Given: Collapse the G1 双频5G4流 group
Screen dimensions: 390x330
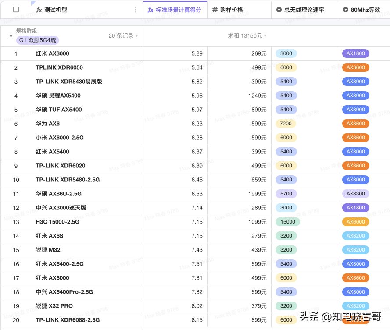Looking at the screenshot, I should coord(11,36).
